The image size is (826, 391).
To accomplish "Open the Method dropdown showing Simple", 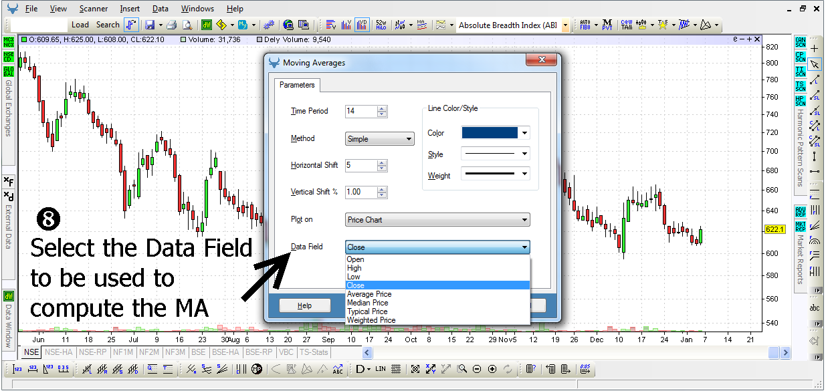I will coord(380,139).
